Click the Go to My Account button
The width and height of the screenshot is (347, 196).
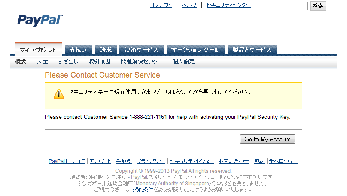268,139
